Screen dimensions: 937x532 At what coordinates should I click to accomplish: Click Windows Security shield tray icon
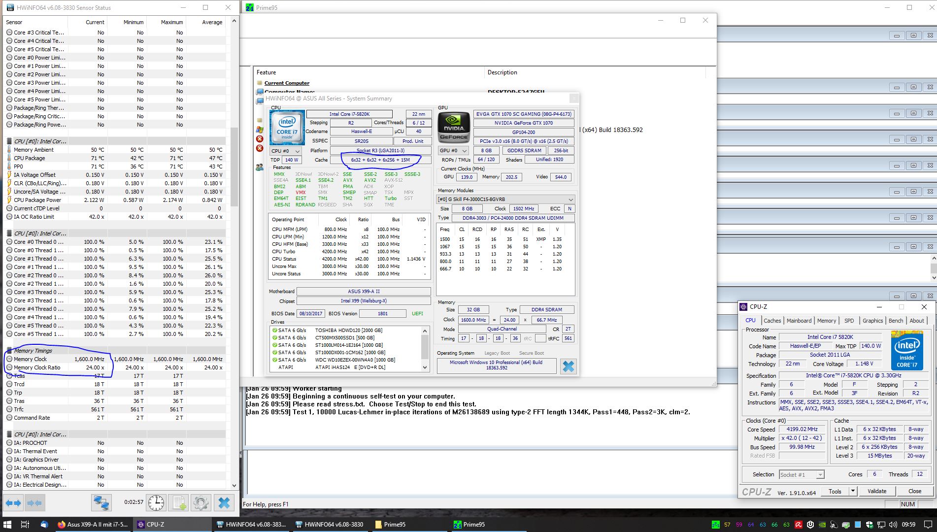click(869, 525)
